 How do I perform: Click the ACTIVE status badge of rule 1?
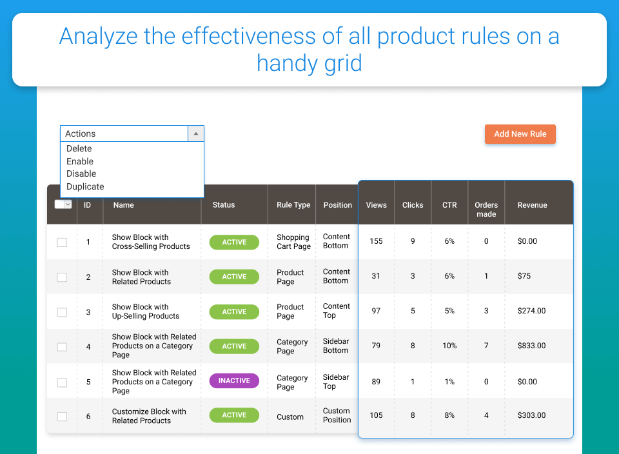[234, 242]
